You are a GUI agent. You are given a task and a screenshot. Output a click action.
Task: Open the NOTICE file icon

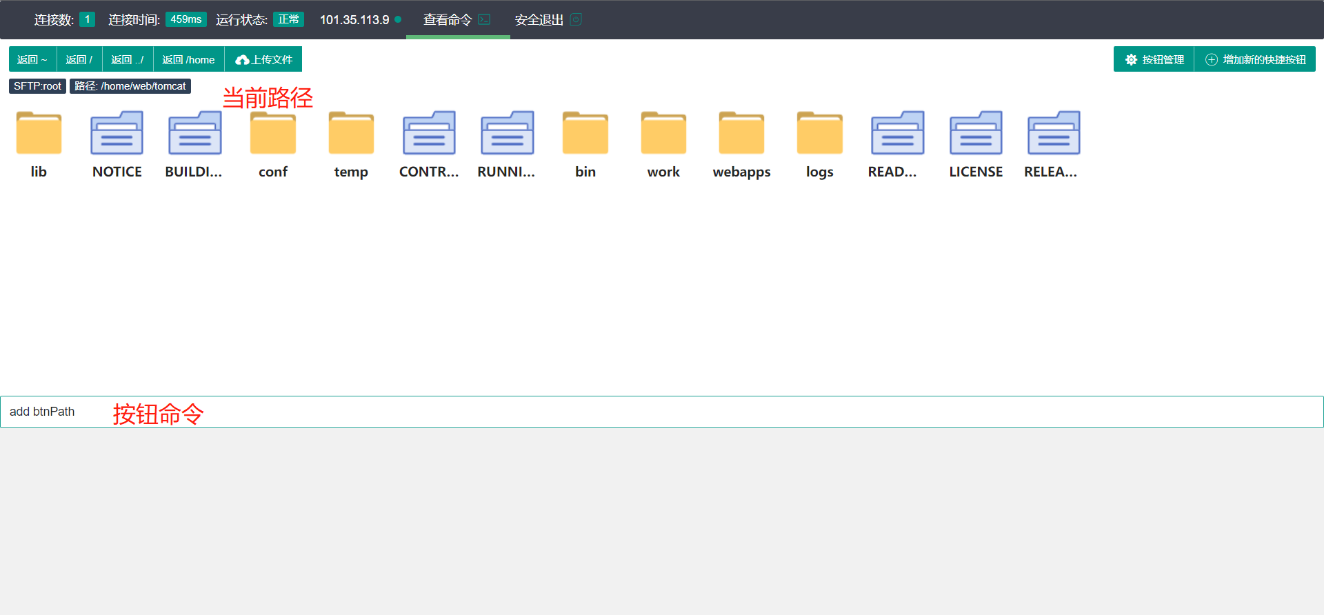pyautogui.click(x=117, y=132)
